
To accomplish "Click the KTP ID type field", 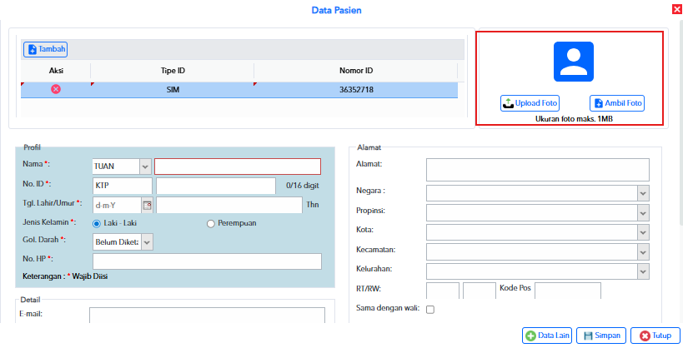I will 123,186.
